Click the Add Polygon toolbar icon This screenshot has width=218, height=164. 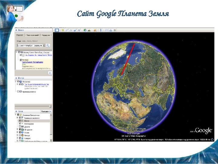67,30
